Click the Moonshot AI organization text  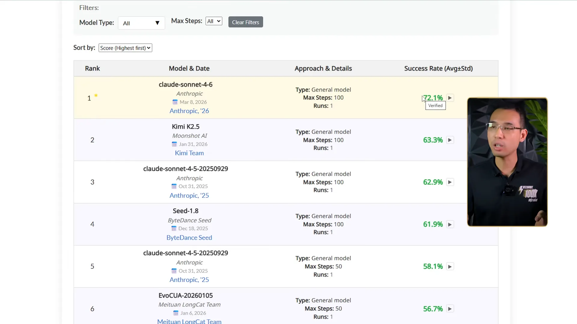pyautogui.click(x=190, y=136)
